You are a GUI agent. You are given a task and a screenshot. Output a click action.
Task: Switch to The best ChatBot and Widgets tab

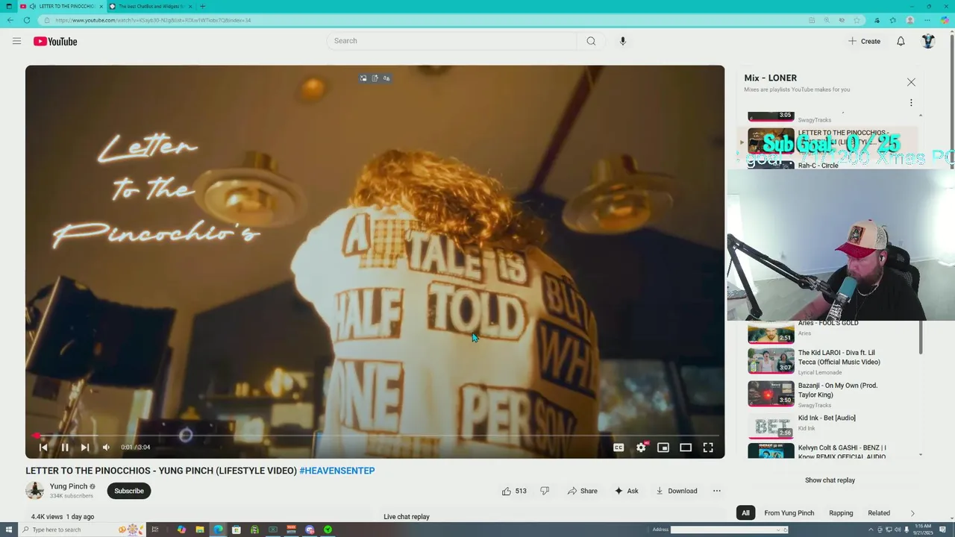151,6
